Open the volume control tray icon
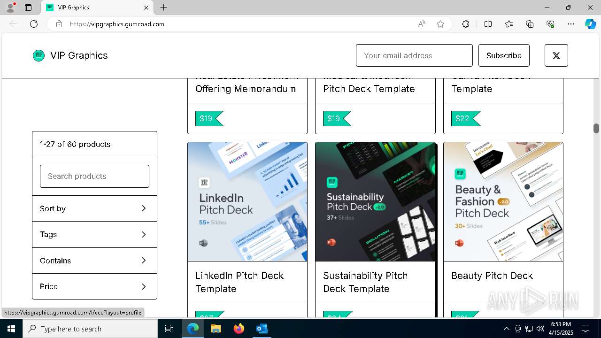 [x=540, y=329]
